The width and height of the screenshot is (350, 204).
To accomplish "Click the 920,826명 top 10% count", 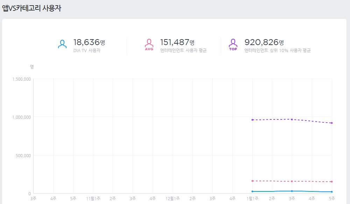I will pyautogui.click(x=264, y=42).
